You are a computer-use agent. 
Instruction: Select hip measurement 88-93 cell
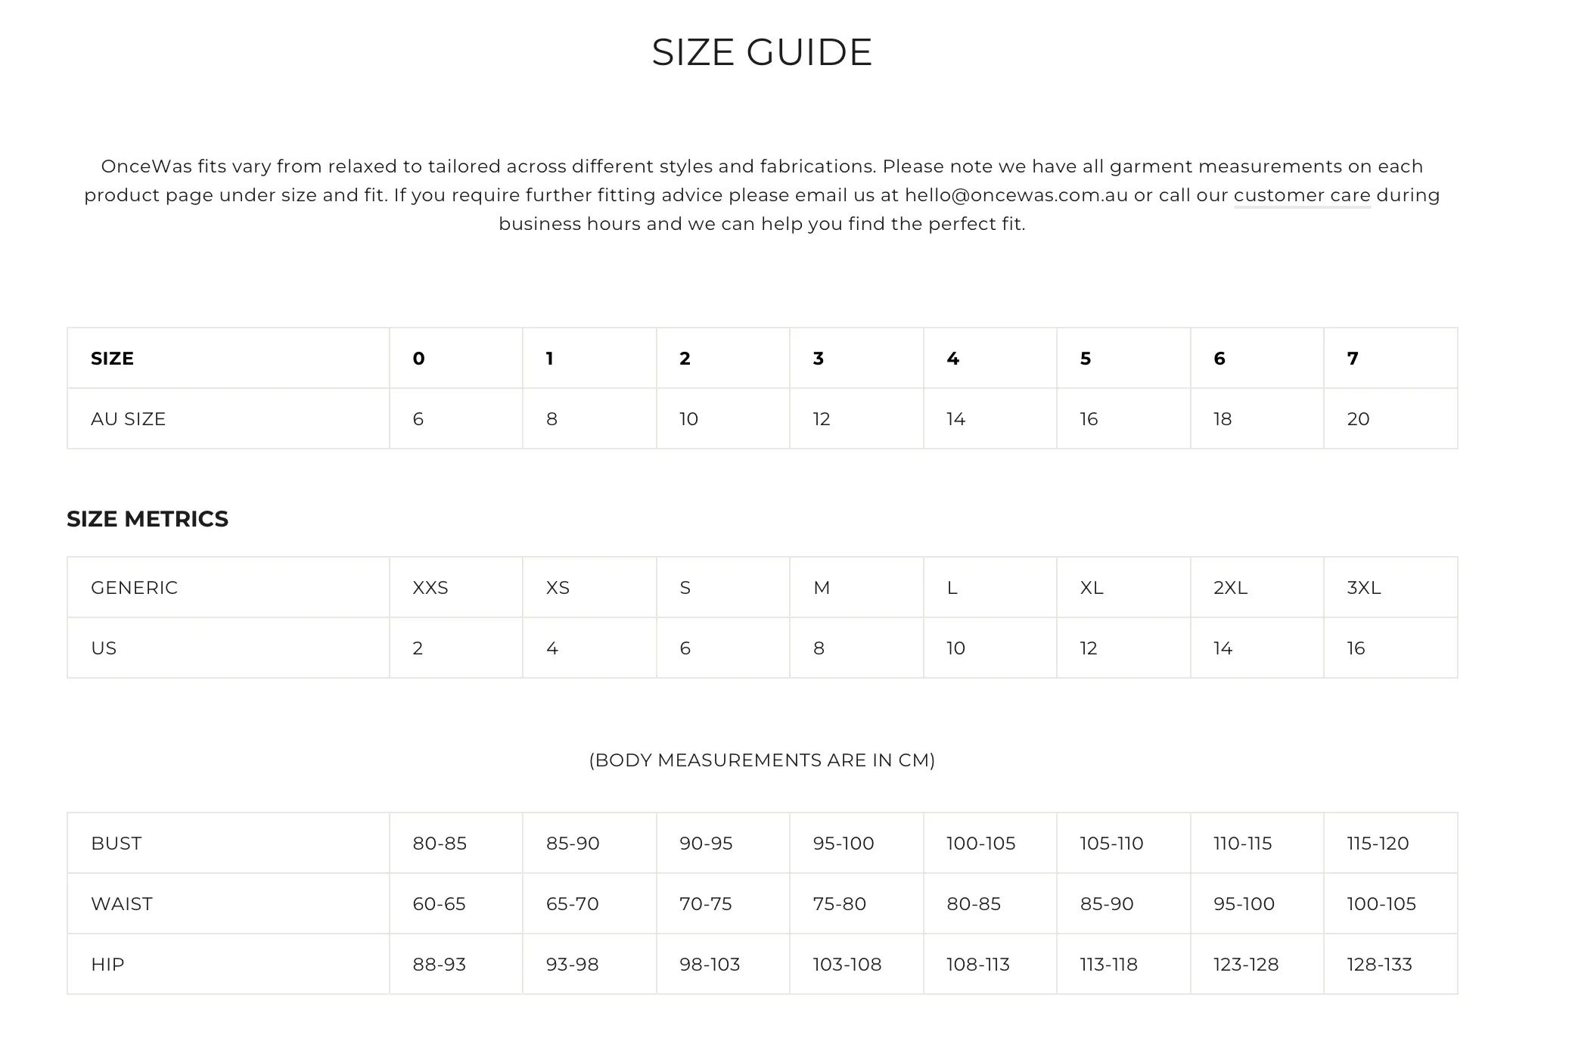click(456, 964)
